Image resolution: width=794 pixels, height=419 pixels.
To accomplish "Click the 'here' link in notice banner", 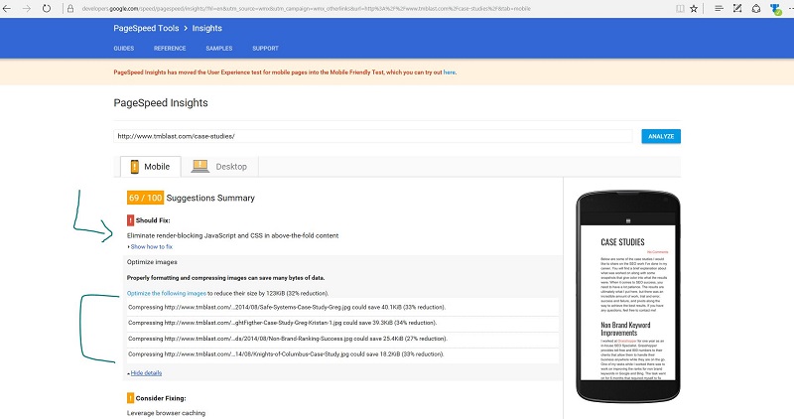I will pos(450,72).
